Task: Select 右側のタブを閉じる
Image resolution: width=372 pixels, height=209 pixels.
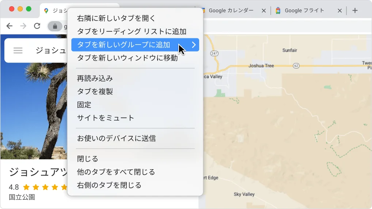Action: click(x=135, y=185)
